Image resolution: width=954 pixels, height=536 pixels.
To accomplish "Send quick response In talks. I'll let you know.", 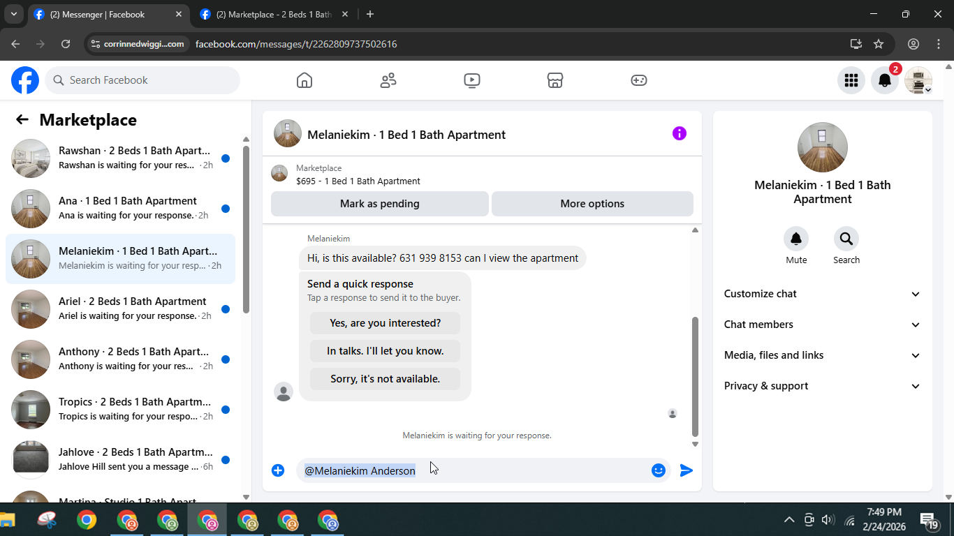I will pyautogui.click(x=385, y=351).
